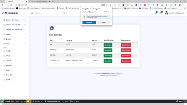Screen dimensions: 187x105
Task: Click the blue back arrow circle button
Action: pyautogui.click(x=52, y=28)
